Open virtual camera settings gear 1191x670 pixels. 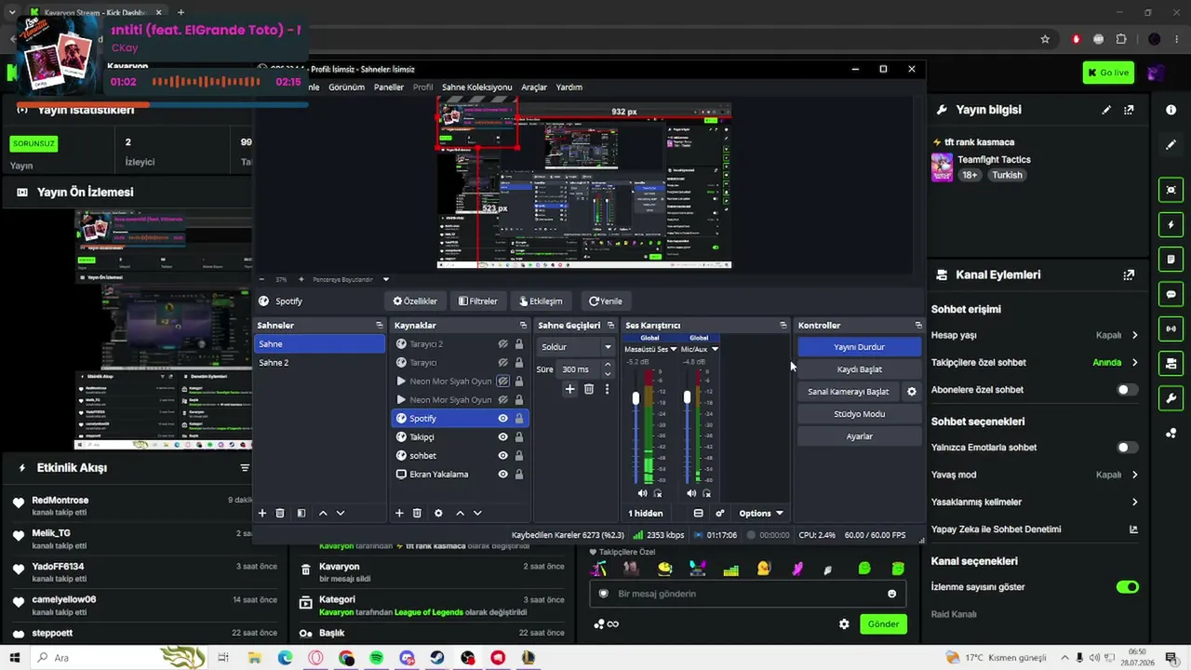[x=912, y=392]
